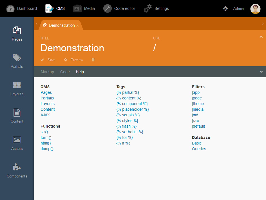The image size is (266, 200).
Task: Open the {% if %} tag link
Action: [123, 143]
